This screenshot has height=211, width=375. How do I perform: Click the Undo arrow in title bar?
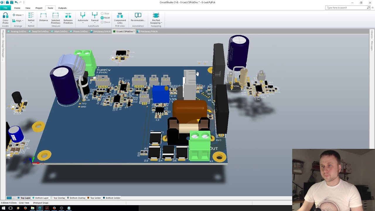(x=16, y=2)
